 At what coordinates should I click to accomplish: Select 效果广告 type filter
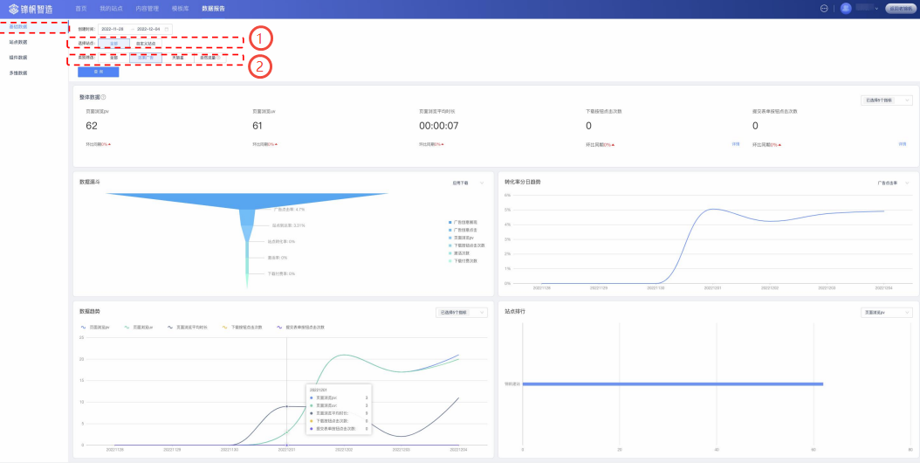click(x=146, y=58)
